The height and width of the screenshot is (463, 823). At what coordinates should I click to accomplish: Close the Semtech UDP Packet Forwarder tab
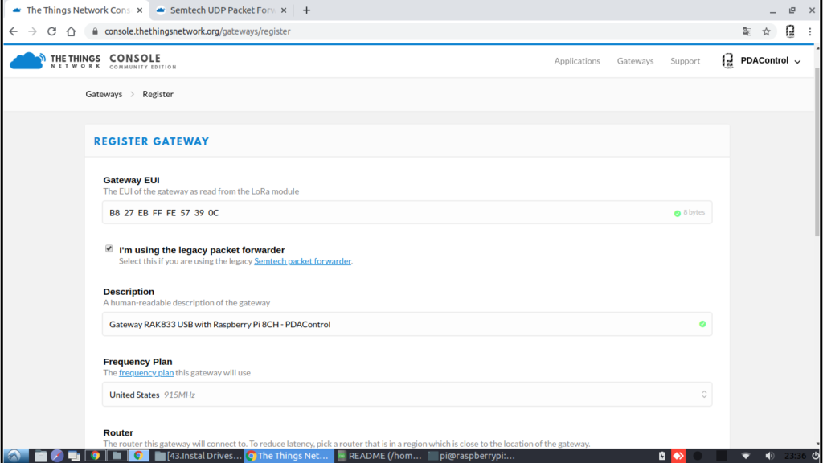284,10
